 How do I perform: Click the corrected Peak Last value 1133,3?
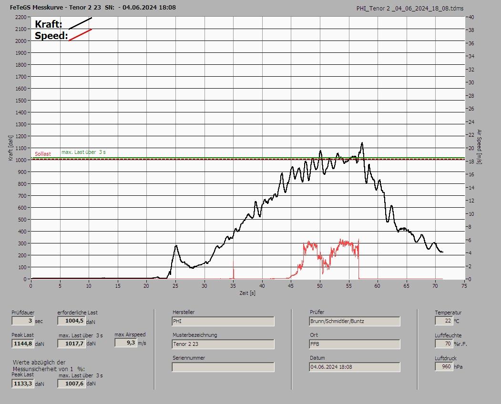(23, 384)
